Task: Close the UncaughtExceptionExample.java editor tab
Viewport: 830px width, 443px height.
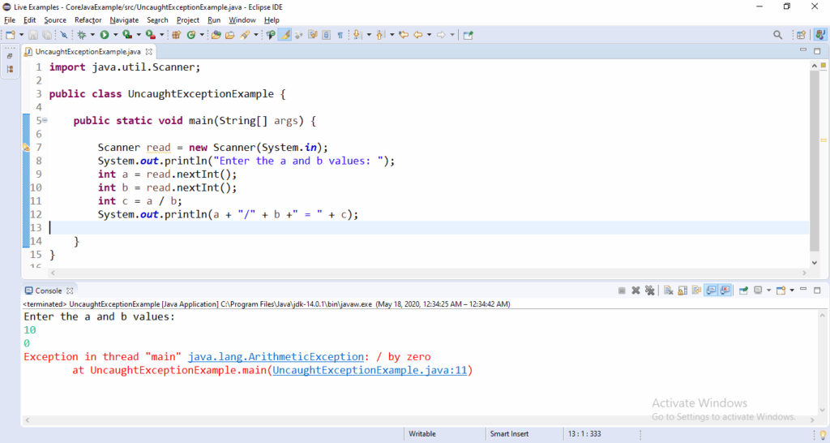Action: click(x=149, y=52)
